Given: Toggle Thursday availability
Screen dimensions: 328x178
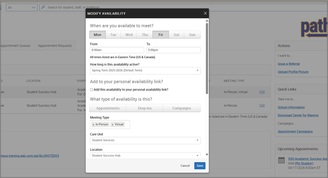Looking at the screenshot, I should [145, 35].
